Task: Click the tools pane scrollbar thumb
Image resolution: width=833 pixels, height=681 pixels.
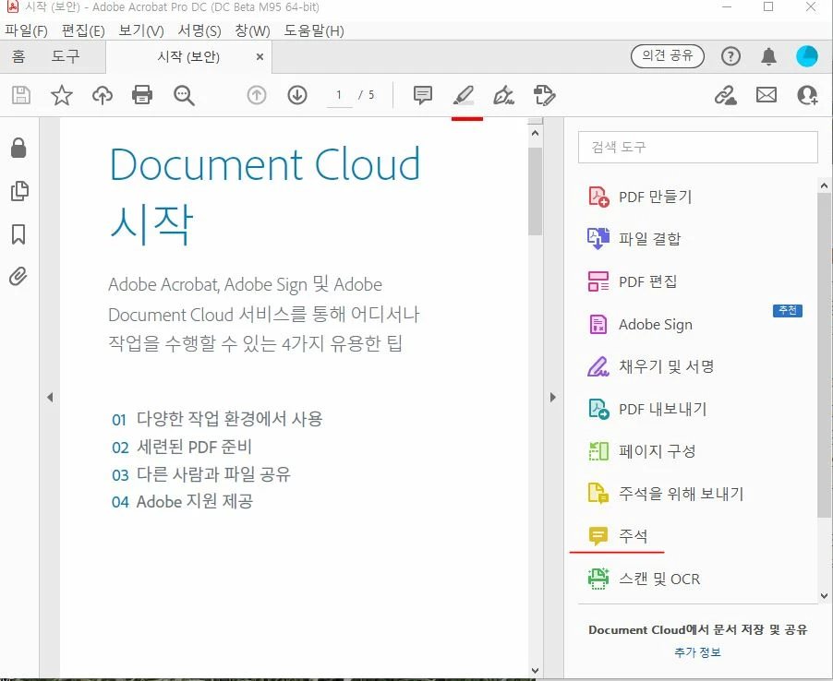Action: (x=824, y=355)
